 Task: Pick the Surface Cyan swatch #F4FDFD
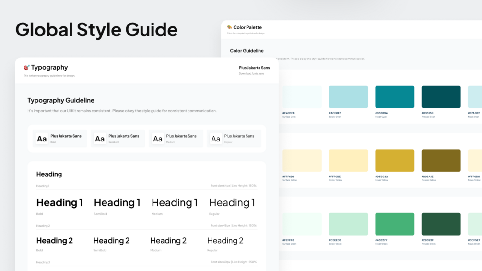point(302,97)
